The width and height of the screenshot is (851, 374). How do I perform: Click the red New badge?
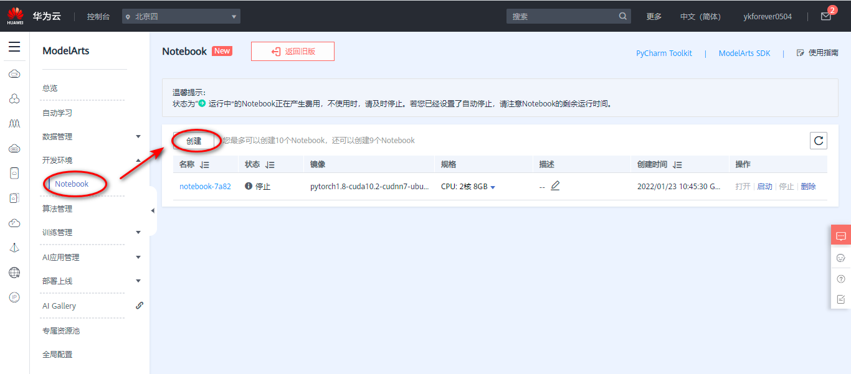(222, 51)
